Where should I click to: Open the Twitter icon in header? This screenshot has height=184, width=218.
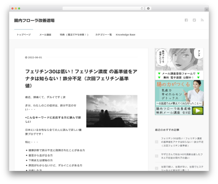click(194, 20)
